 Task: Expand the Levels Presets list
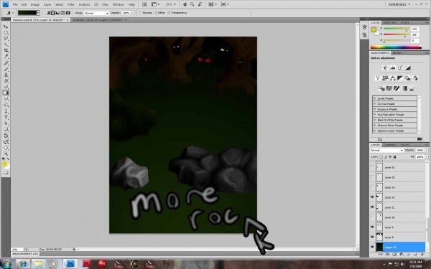pos(375,98)
